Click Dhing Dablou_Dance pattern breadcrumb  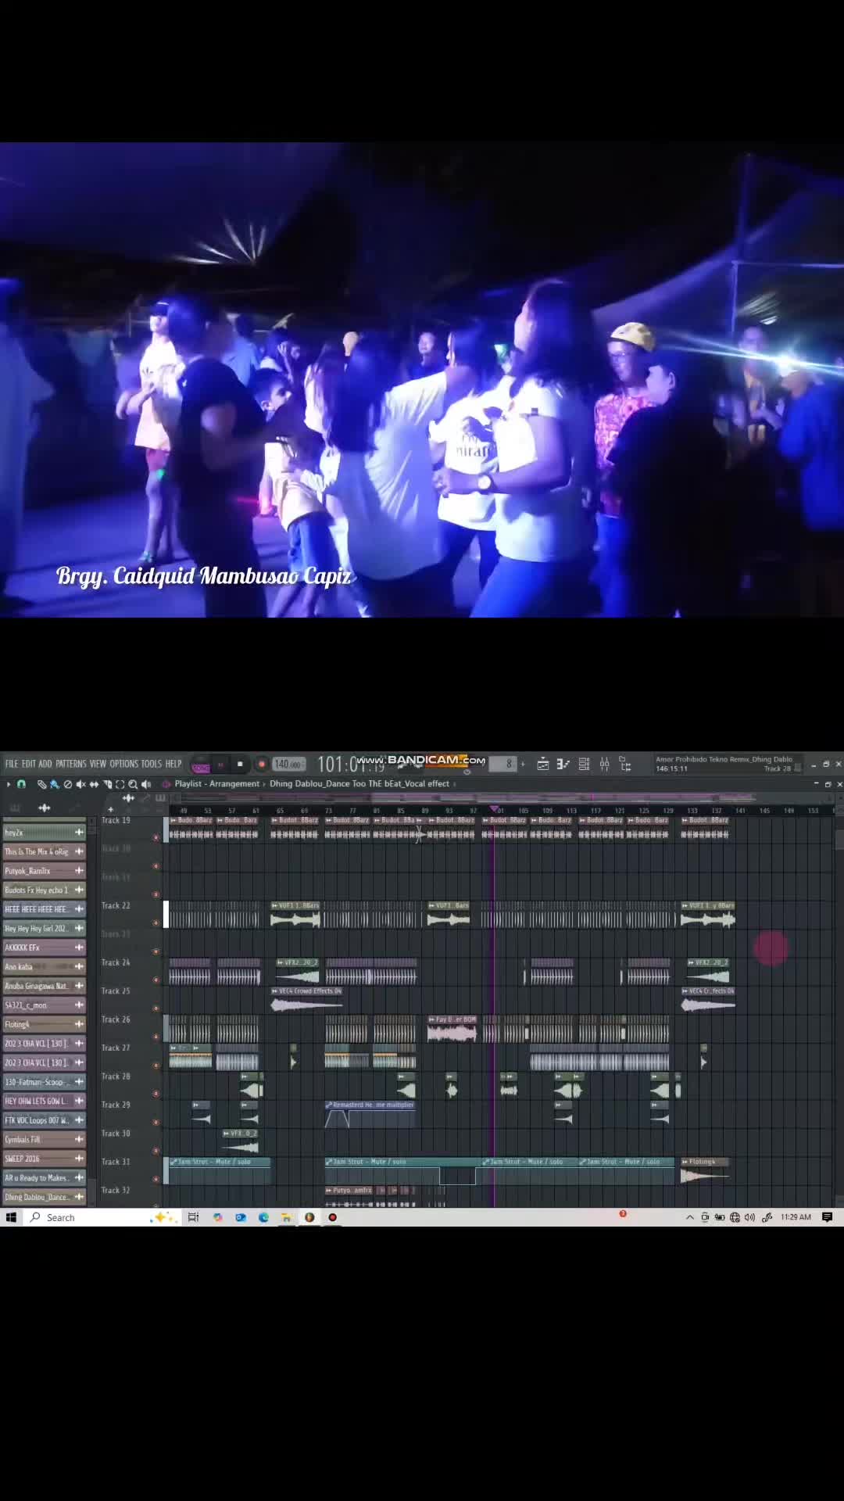[x=359, y=783]
